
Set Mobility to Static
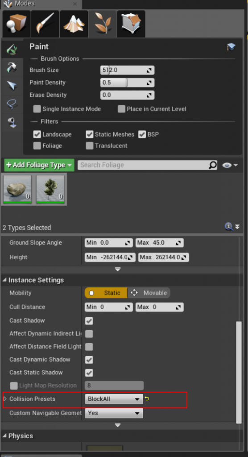coord(106,293)
